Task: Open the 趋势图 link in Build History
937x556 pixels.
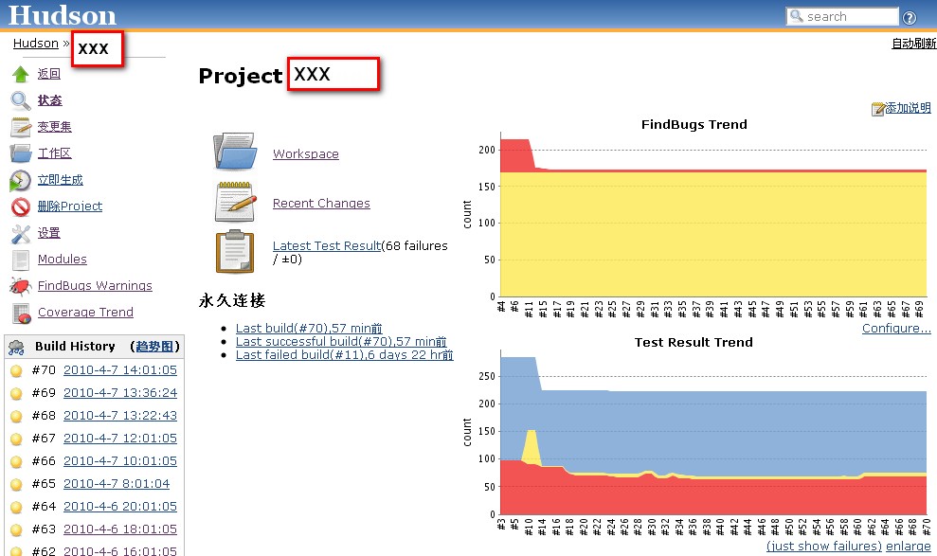Action: [154, 347]
